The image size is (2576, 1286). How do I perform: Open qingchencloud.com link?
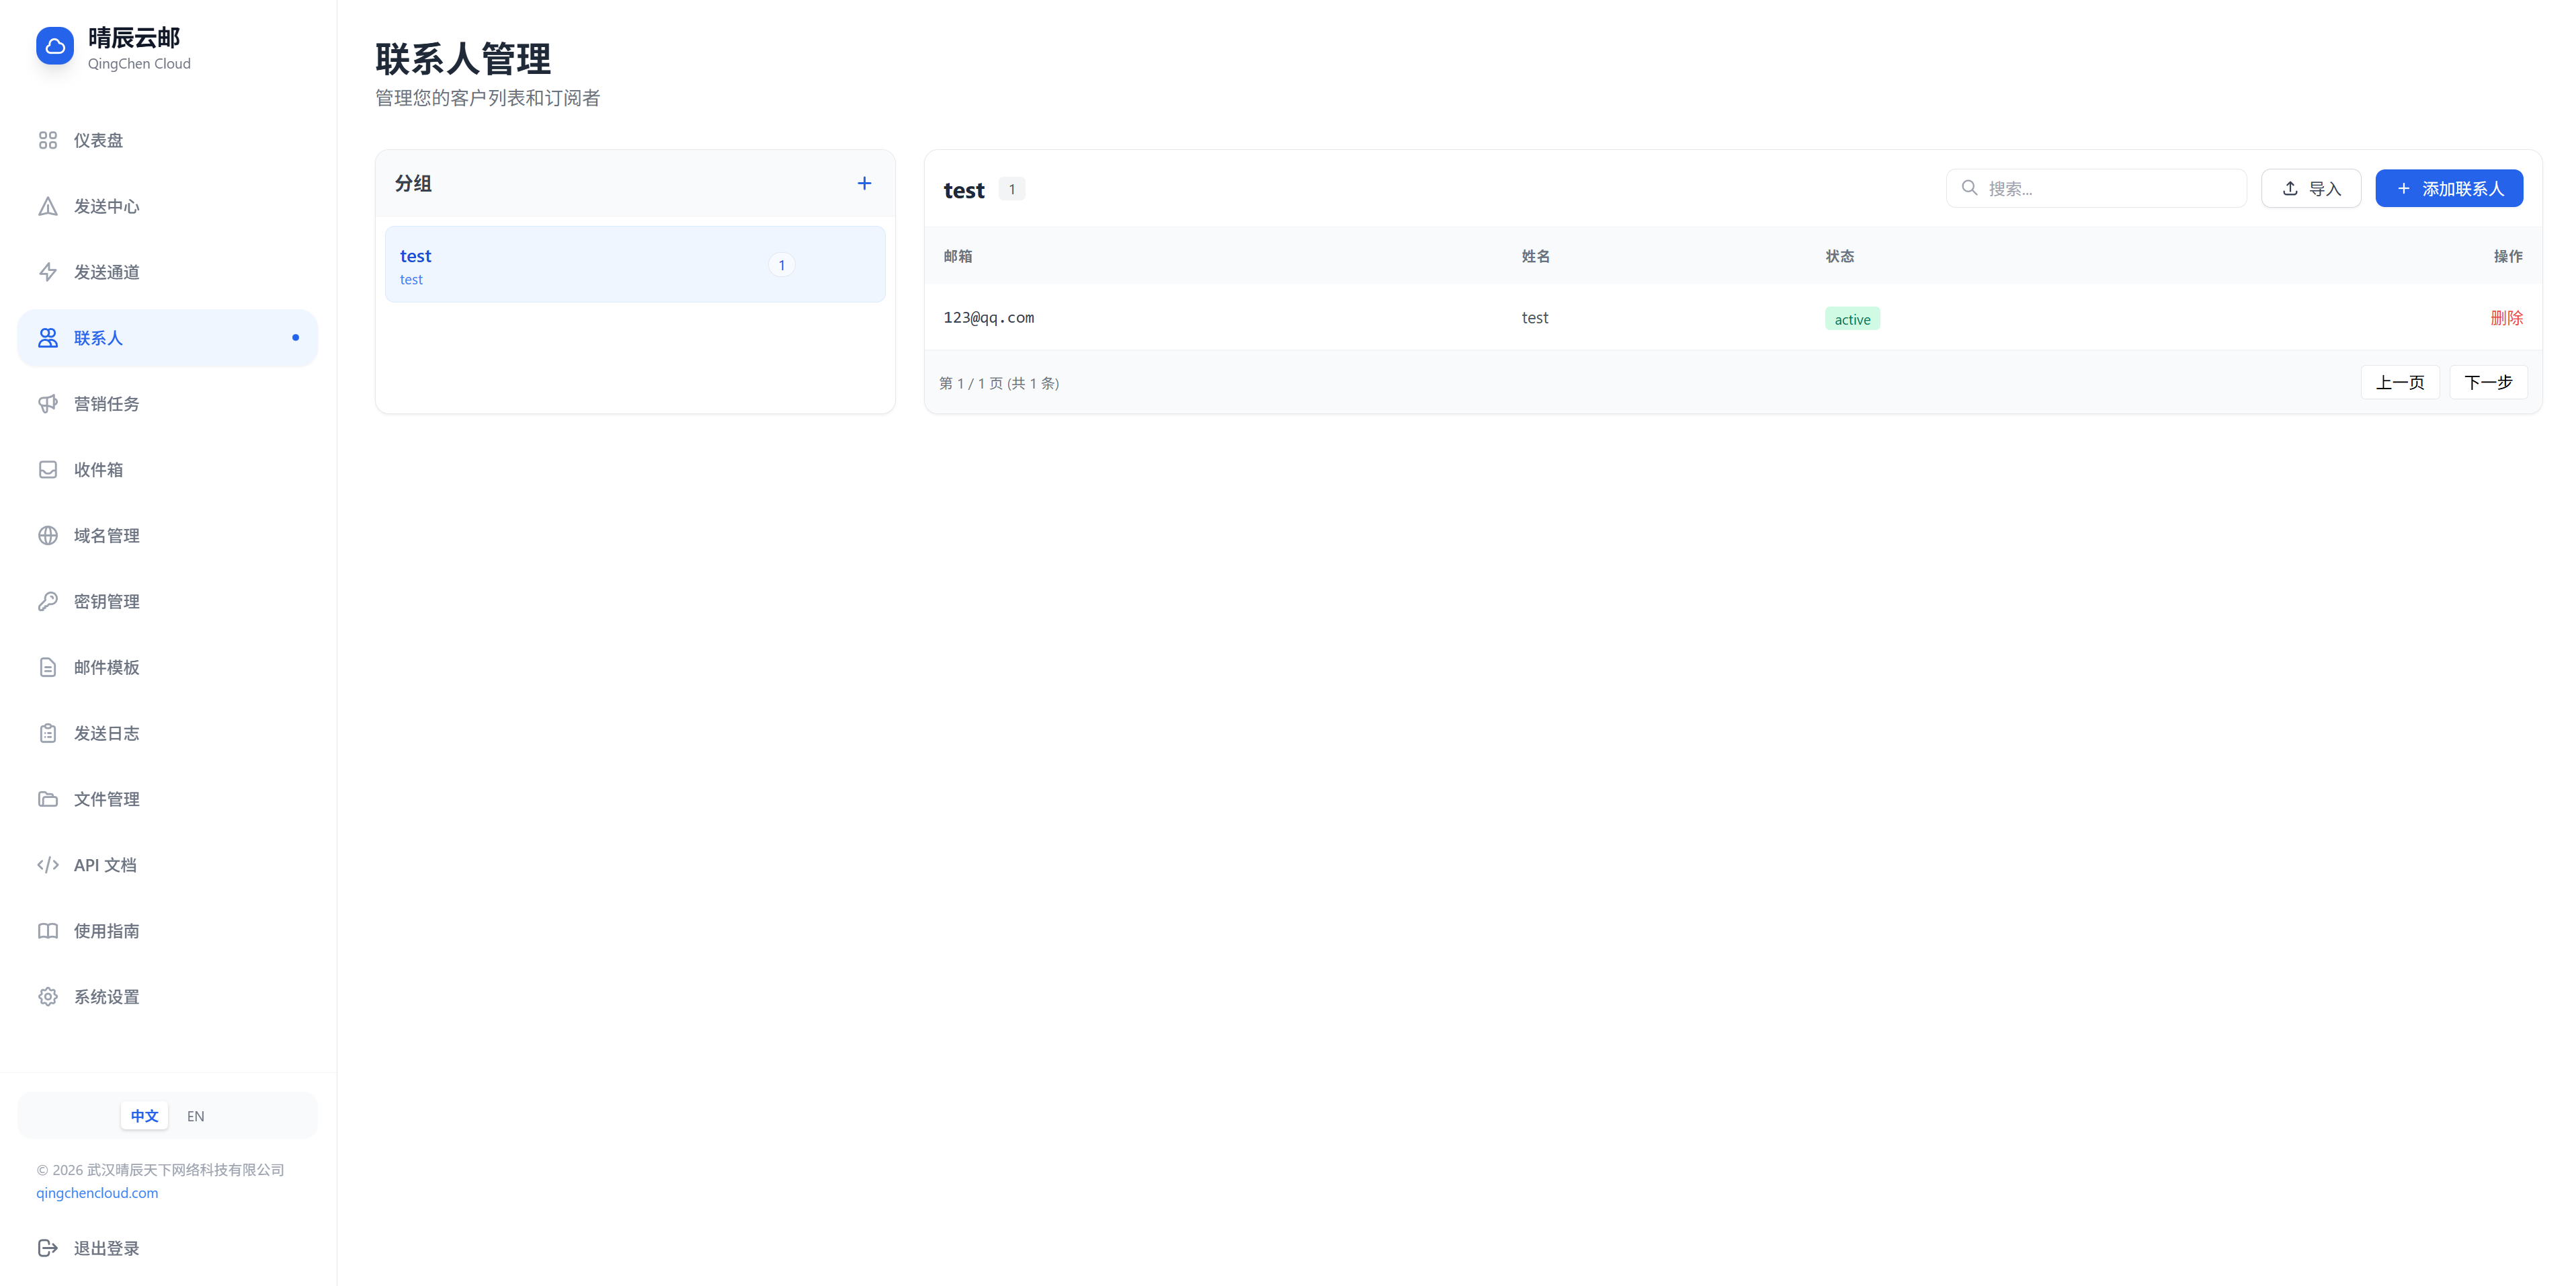[x=97, y=1193]
